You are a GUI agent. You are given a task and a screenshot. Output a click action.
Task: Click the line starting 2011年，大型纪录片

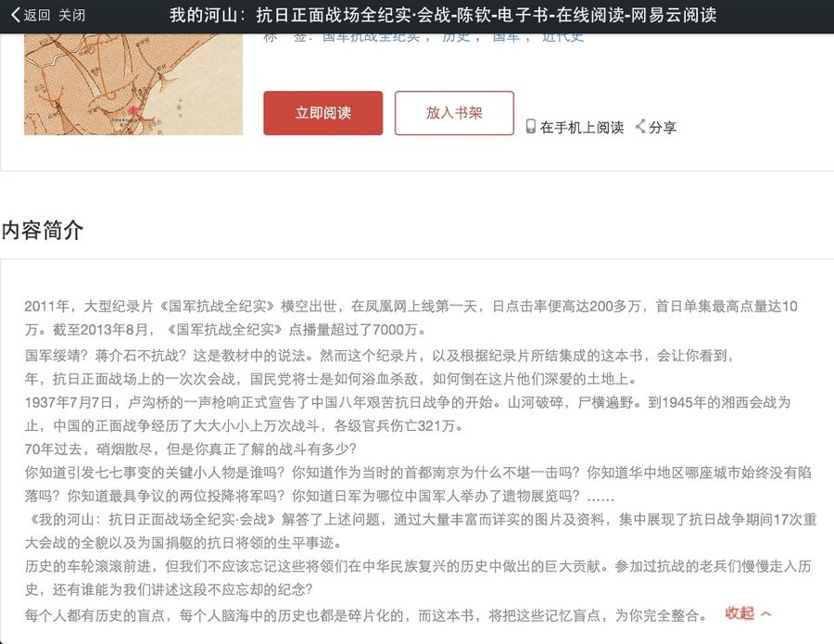(x=411, y=307)
